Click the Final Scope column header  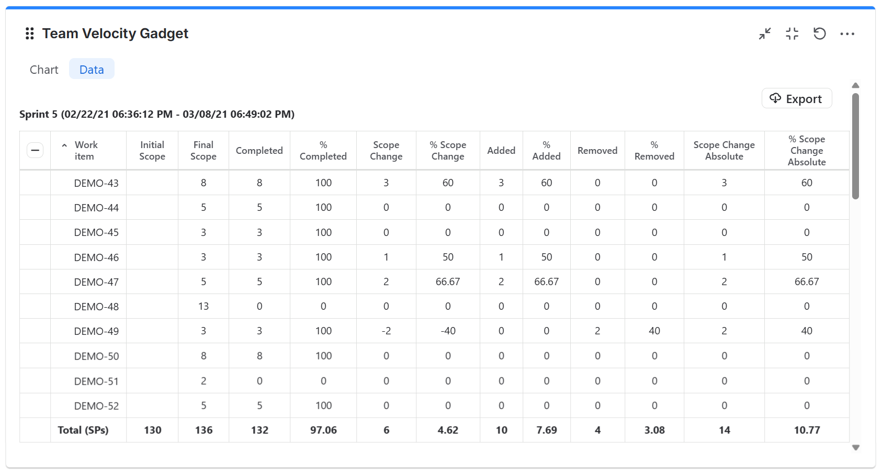pyautogui.click(x=203, y=151)
